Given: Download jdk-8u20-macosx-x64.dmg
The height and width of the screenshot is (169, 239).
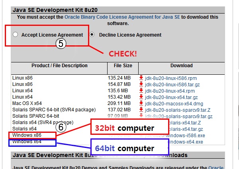Looking at the screenshot, I should (x=174, y=104).
